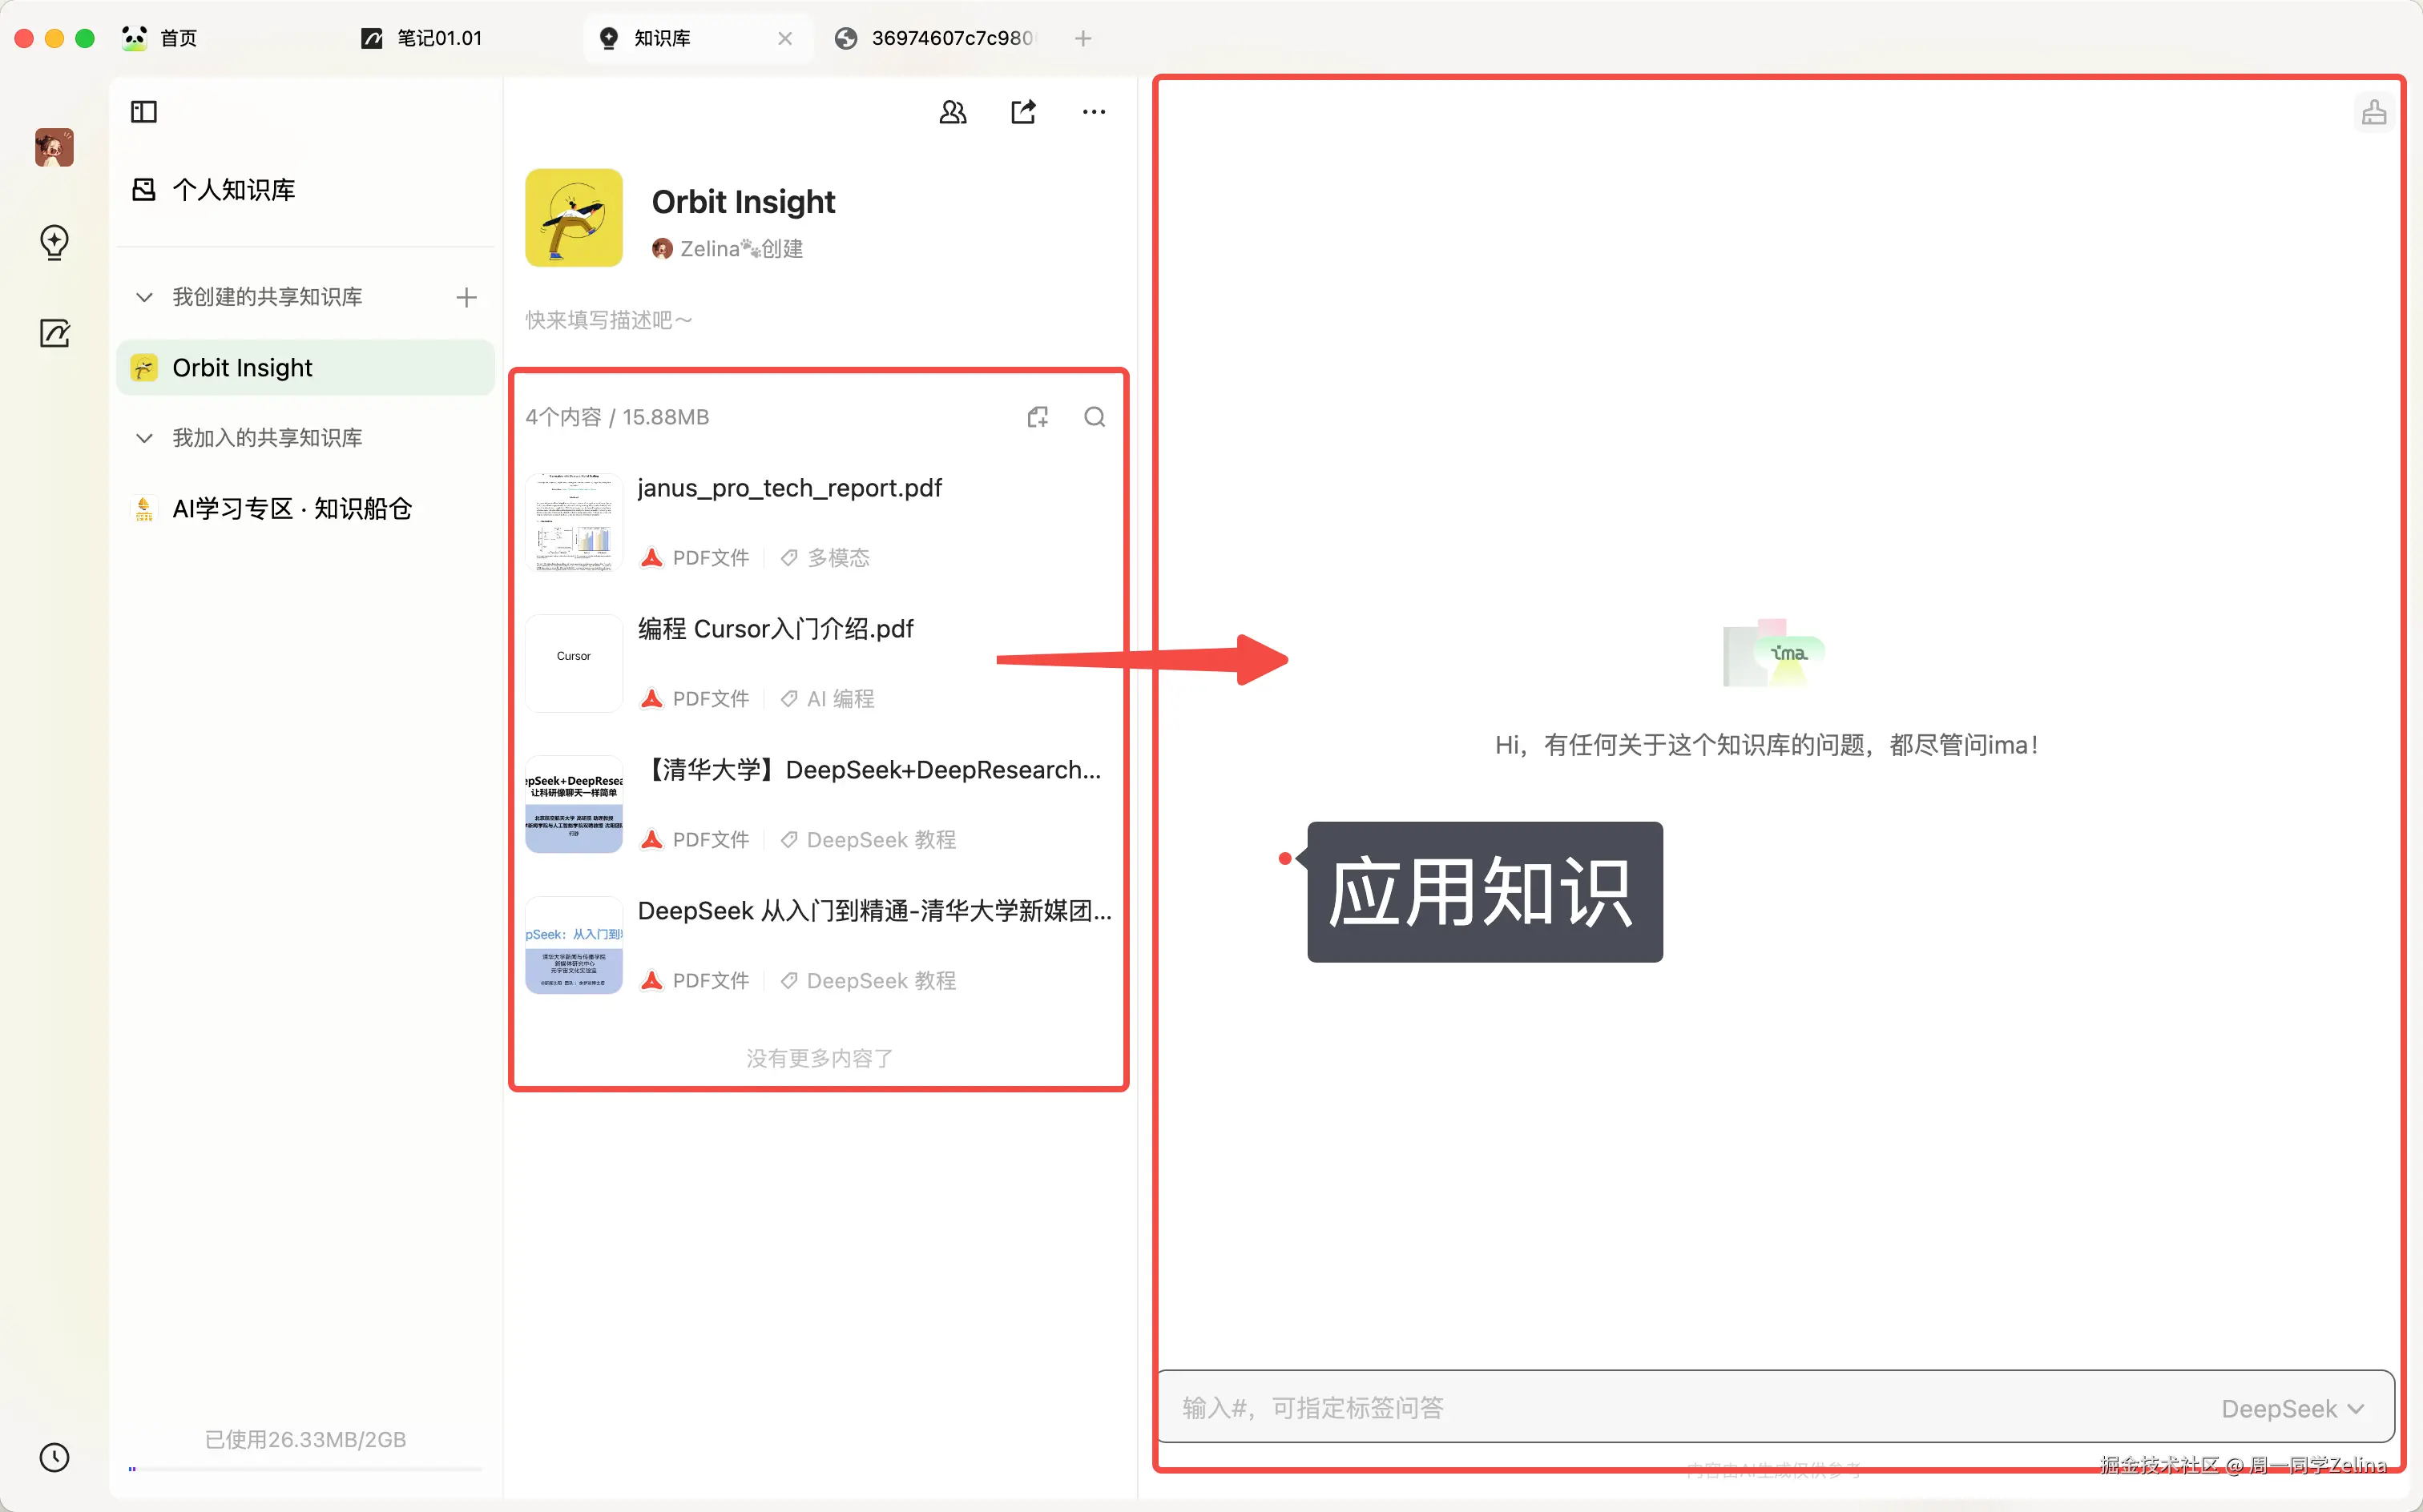Share the knowledge base via share icon

pyautogui.click(x=1022, y=111)
